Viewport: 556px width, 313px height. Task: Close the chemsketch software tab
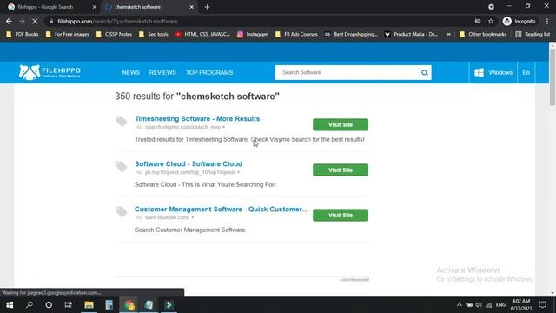click(191, 7)
